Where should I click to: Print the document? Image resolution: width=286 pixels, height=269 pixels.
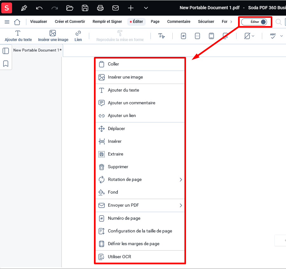pos(100,8)
